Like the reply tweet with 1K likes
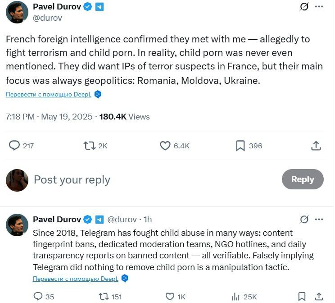This screenshot has height=303, width=335. tap(170, 296)
